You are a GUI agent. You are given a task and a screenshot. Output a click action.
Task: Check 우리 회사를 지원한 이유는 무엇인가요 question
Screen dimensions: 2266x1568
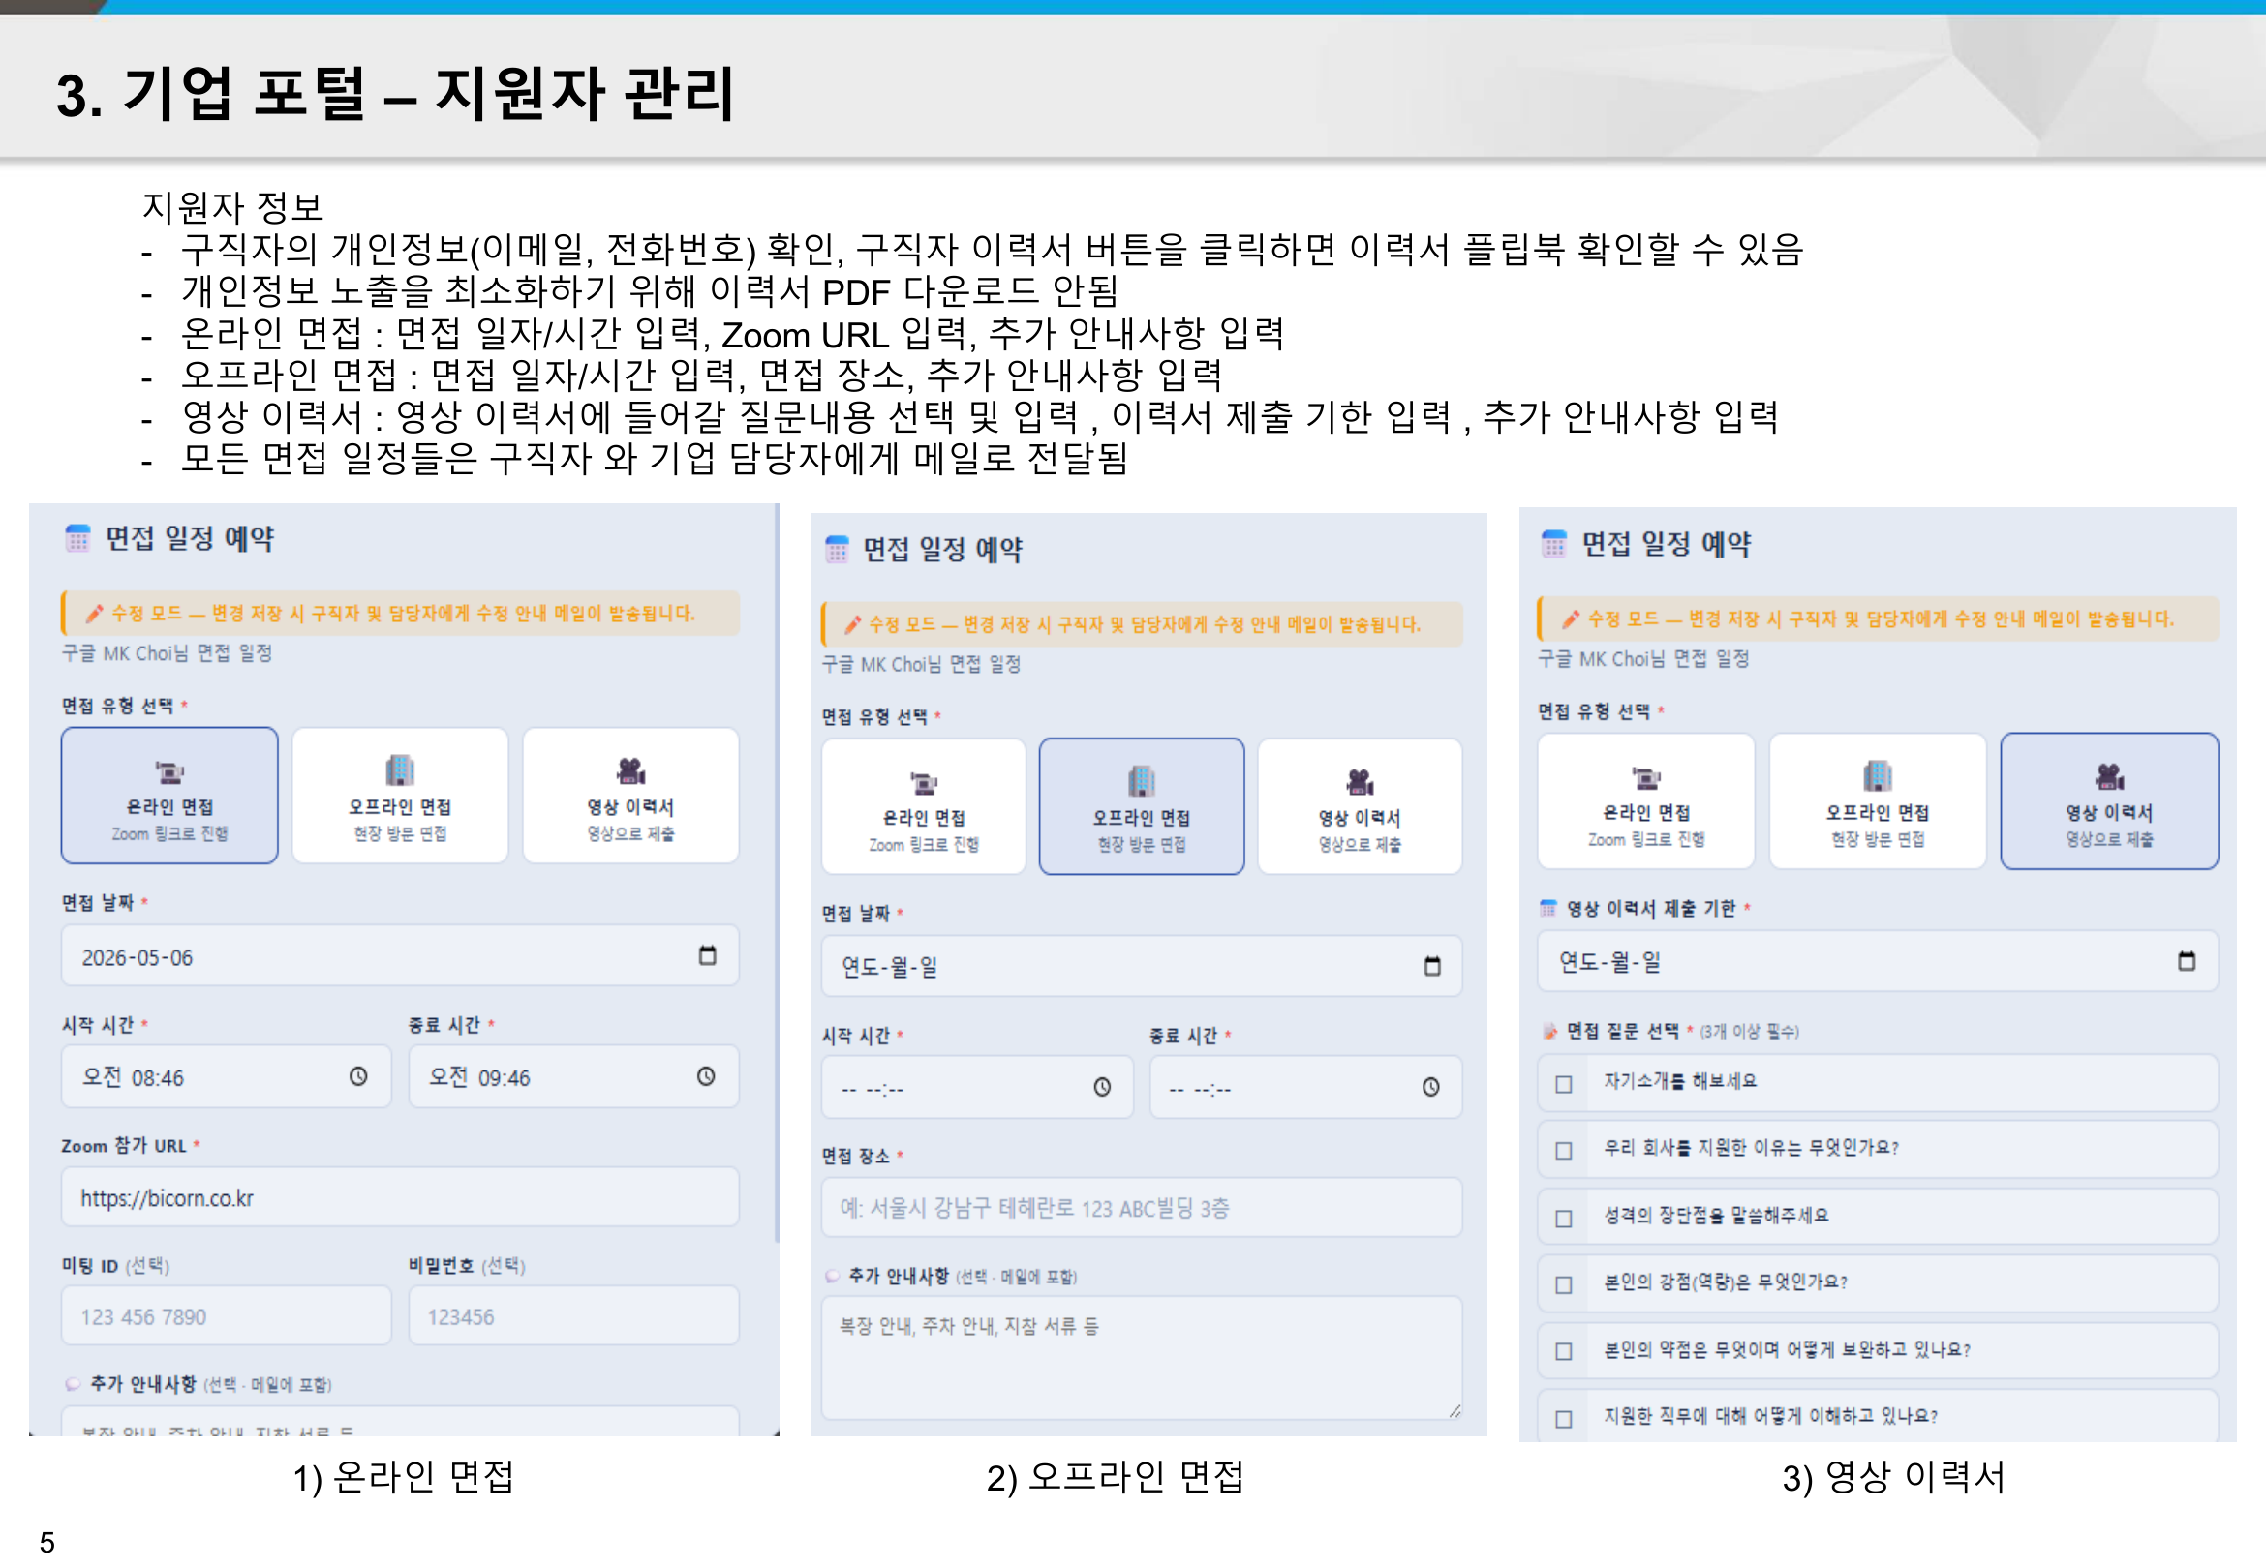[x=1563, y=1150]
